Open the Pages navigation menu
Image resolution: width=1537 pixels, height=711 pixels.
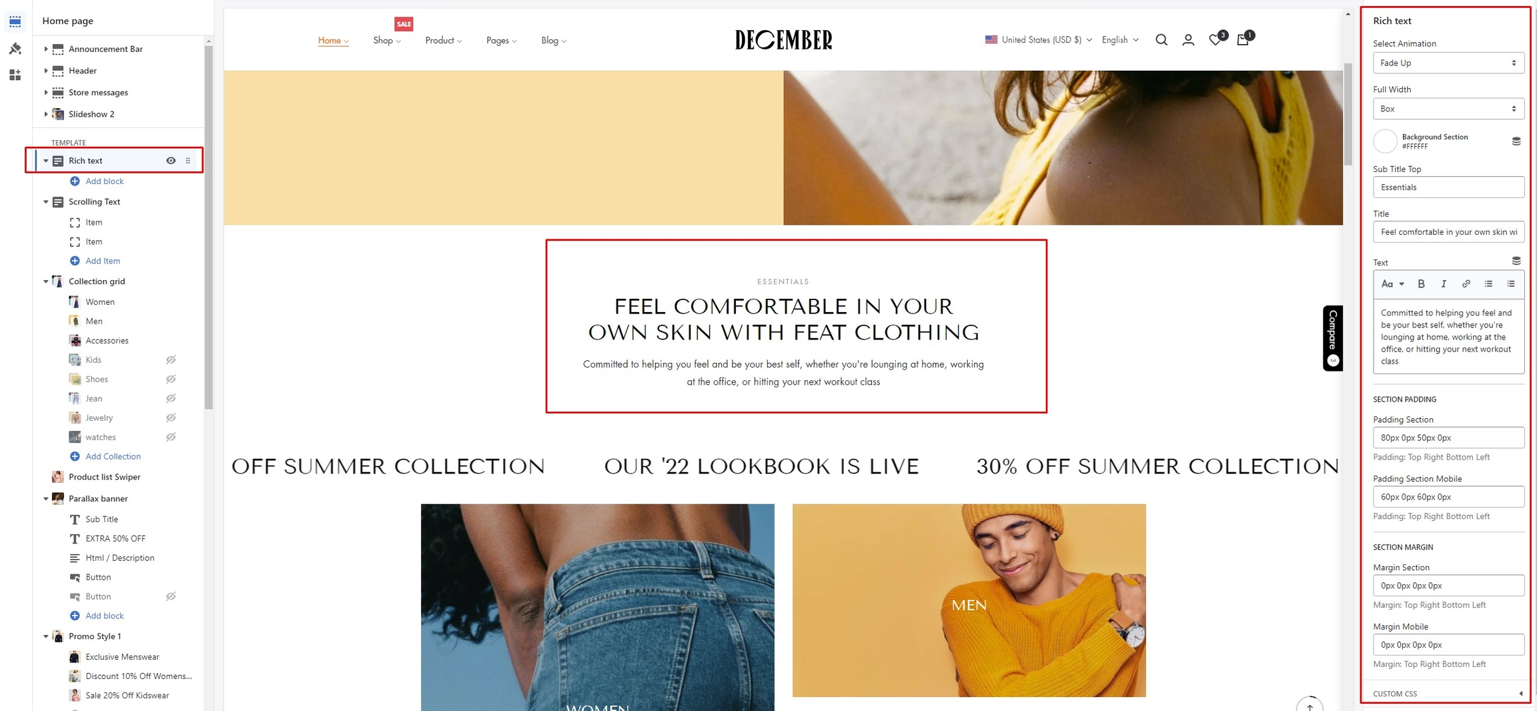pyautogui.click(x=501, y=41)
